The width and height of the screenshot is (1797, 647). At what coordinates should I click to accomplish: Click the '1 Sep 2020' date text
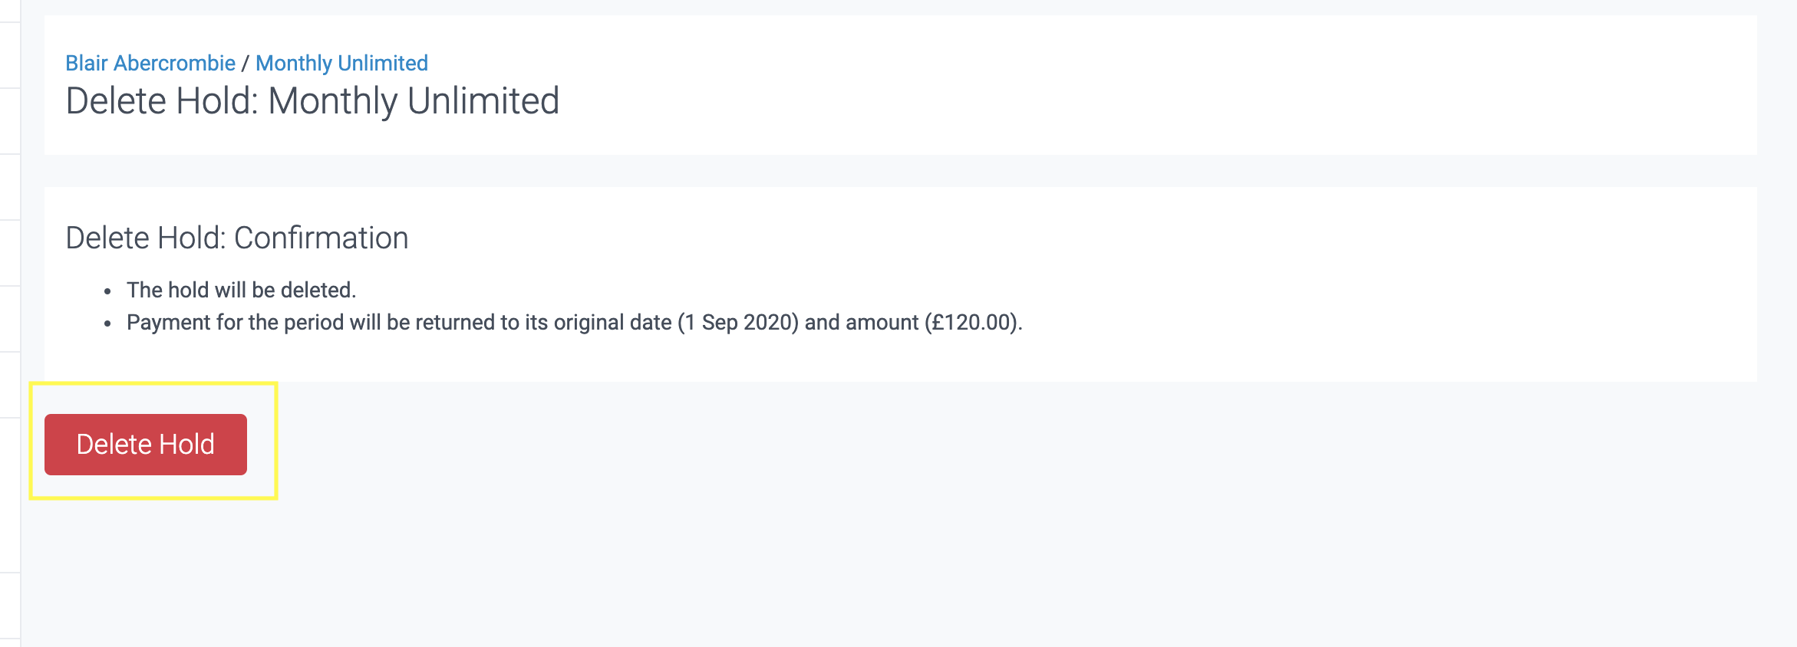(x=740, y=322)
